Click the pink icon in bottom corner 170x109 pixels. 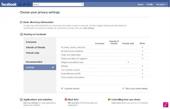click(166, 105)
